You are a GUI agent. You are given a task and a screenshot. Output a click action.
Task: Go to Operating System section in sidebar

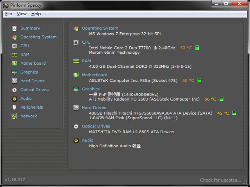[38, 37]
